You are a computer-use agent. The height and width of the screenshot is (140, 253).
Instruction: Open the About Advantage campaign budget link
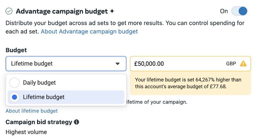coord(89,31)
